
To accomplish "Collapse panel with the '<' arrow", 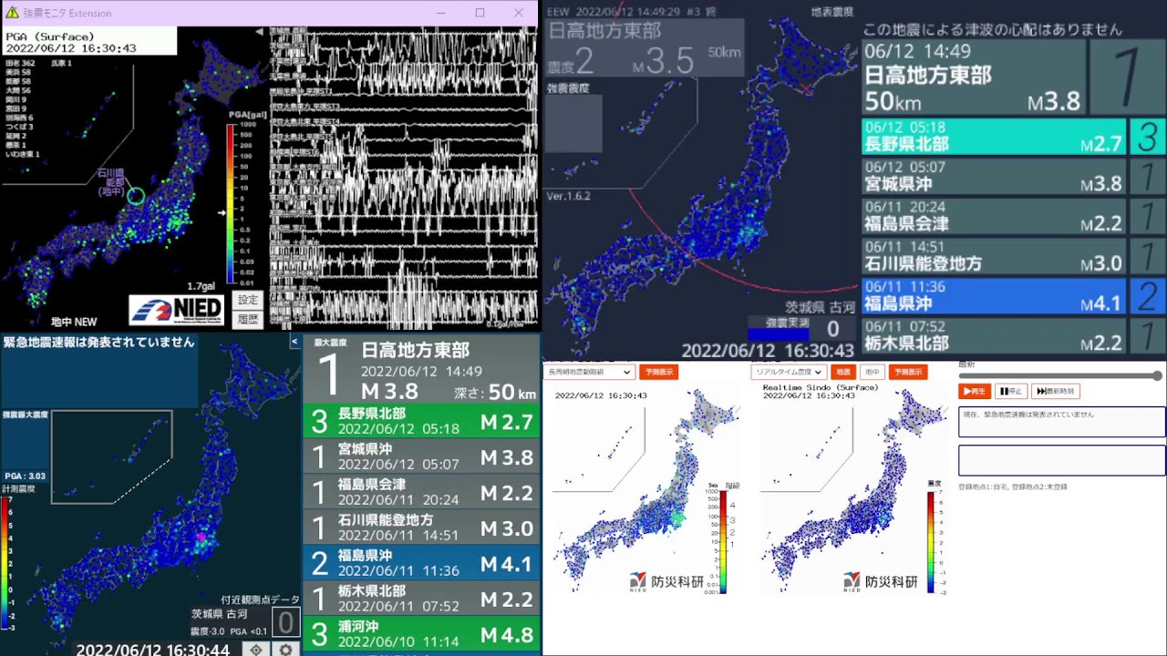I will click(294, 342).
